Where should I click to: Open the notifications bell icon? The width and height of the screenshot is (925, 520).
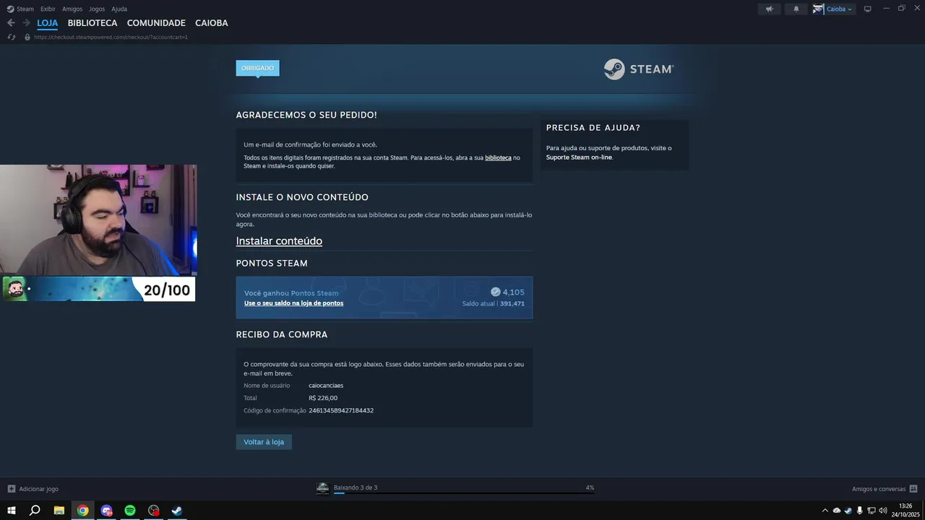pos(796,9)
